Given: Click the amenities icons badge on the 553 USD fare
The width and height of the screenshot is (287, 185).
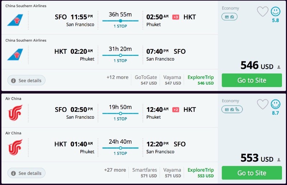Looking at the screenshot, I should (232, 109).
